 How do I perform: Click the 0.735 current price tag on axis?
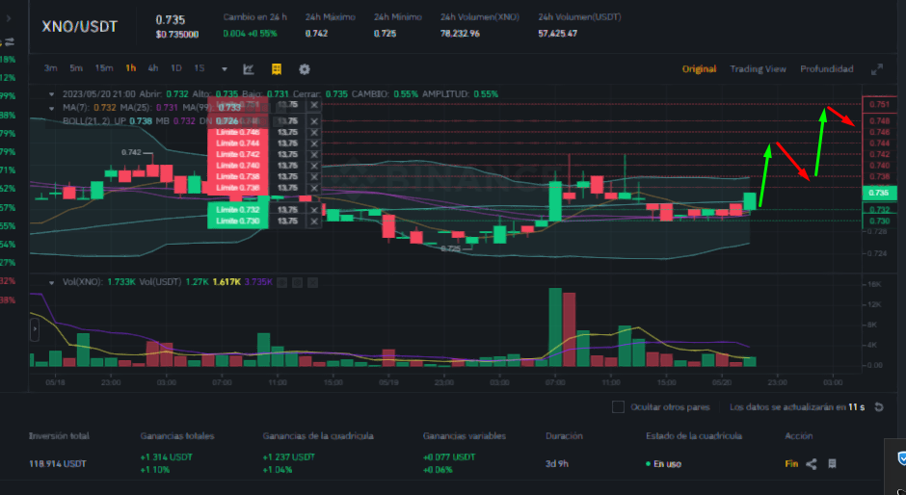point(879,193)
